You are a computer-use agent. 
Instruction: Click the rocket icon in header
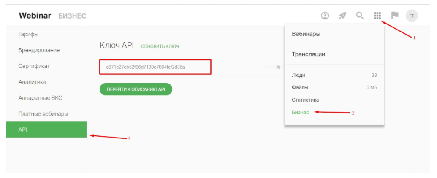coord(342,16)
